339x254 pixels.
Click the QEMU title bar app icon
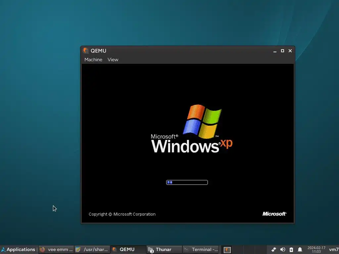[x=86, y=51]
